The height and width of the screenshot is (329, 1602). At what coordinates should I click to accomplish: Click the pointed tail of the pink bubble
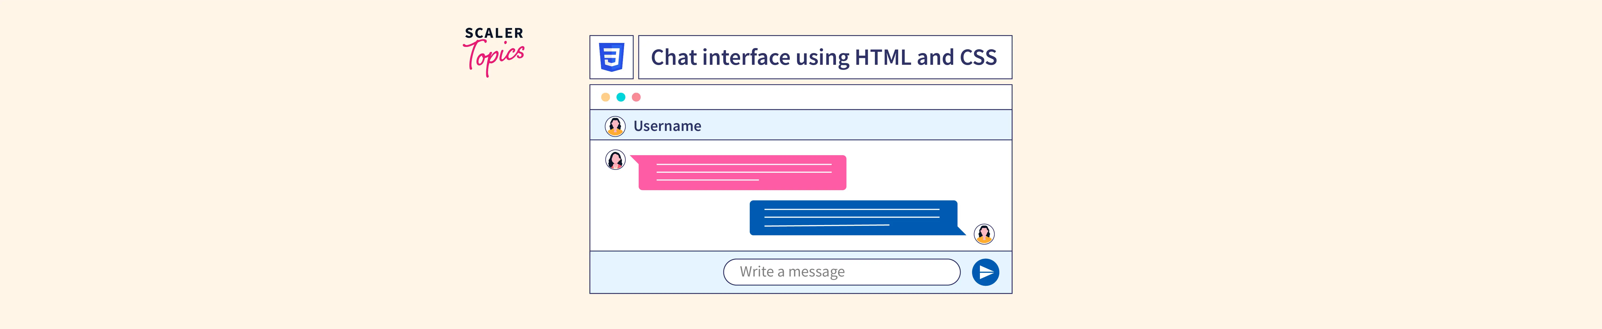click(x=635, y=159)
